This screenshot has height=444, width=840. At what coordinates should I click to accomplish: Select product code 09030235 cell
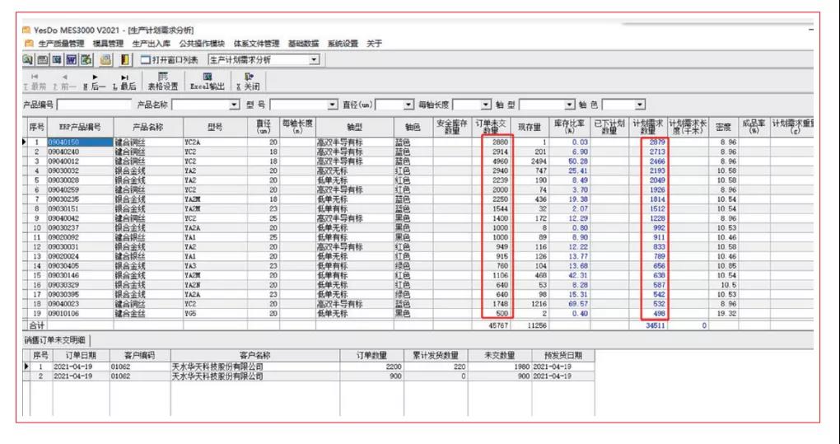81,199
